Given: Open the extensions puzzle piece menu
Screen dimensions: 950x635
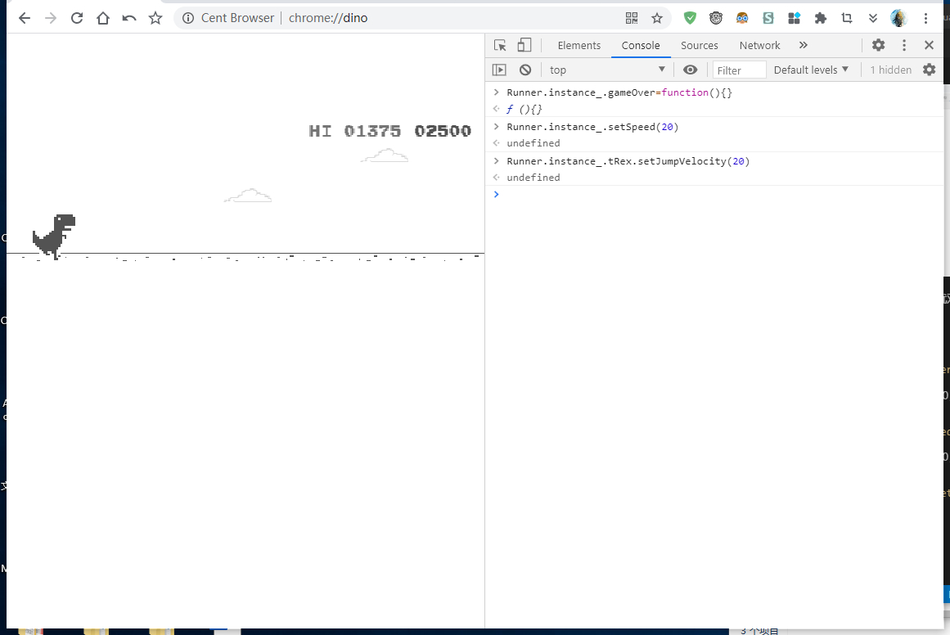Looking at the screenshot, I should point(821,18).
